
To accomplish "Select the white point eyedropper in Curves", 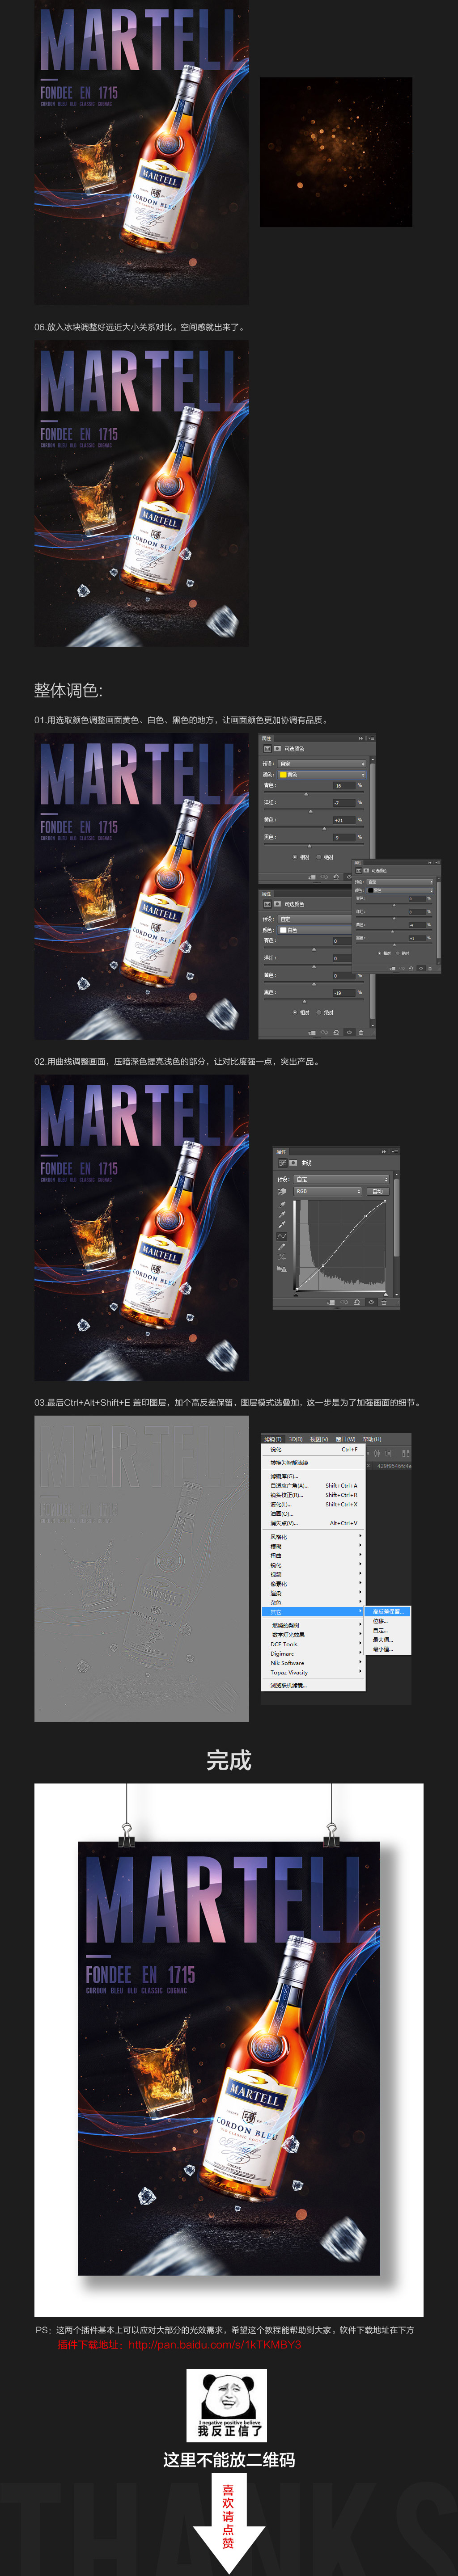I will [282, 1225].
